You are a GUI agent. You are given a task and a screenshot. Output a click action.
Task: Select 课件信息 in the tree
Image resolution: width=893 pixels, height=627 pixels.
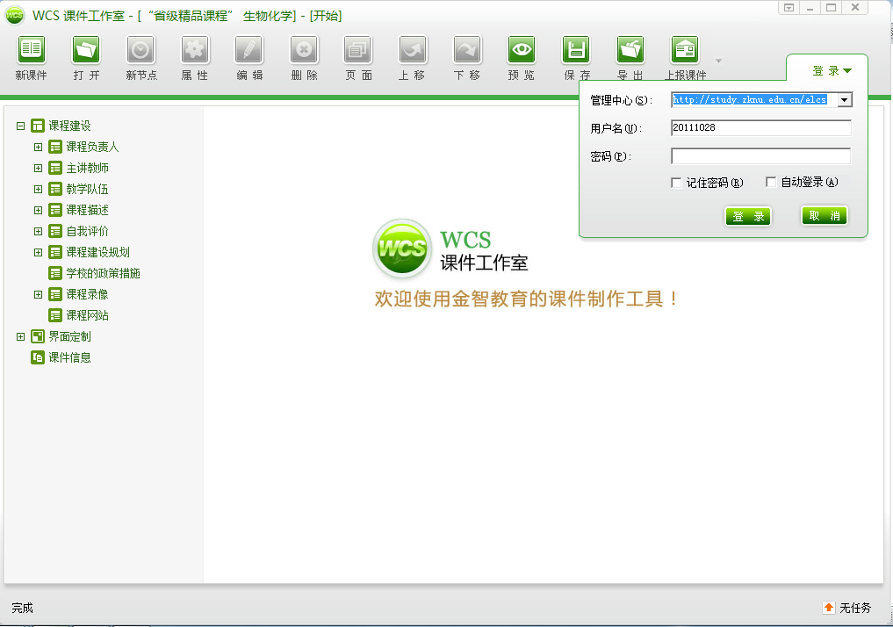(69, 357)
